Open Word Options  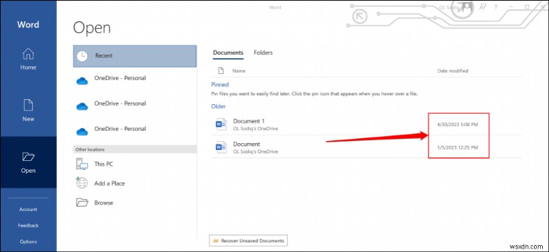[28, 242]
